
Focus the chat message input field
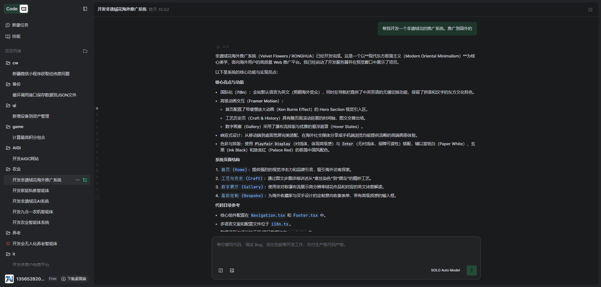tap(346, 250)
